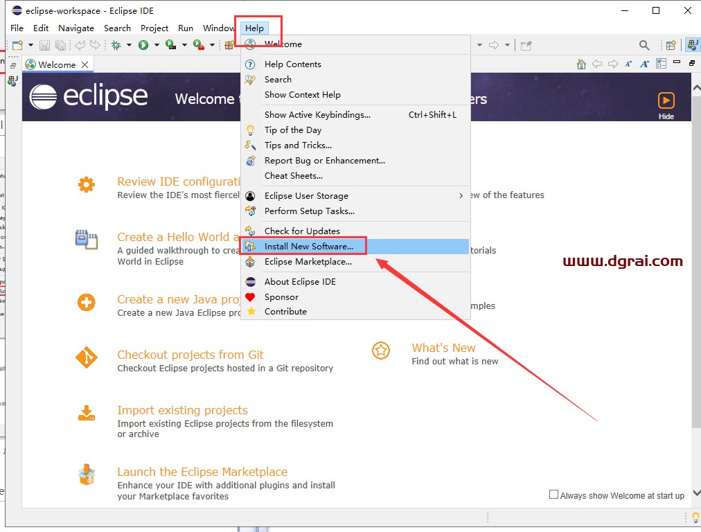Open Eclipse Marketplace from Help menu
The height and width of the screenshot is (532, 701).
click(355, 262)
